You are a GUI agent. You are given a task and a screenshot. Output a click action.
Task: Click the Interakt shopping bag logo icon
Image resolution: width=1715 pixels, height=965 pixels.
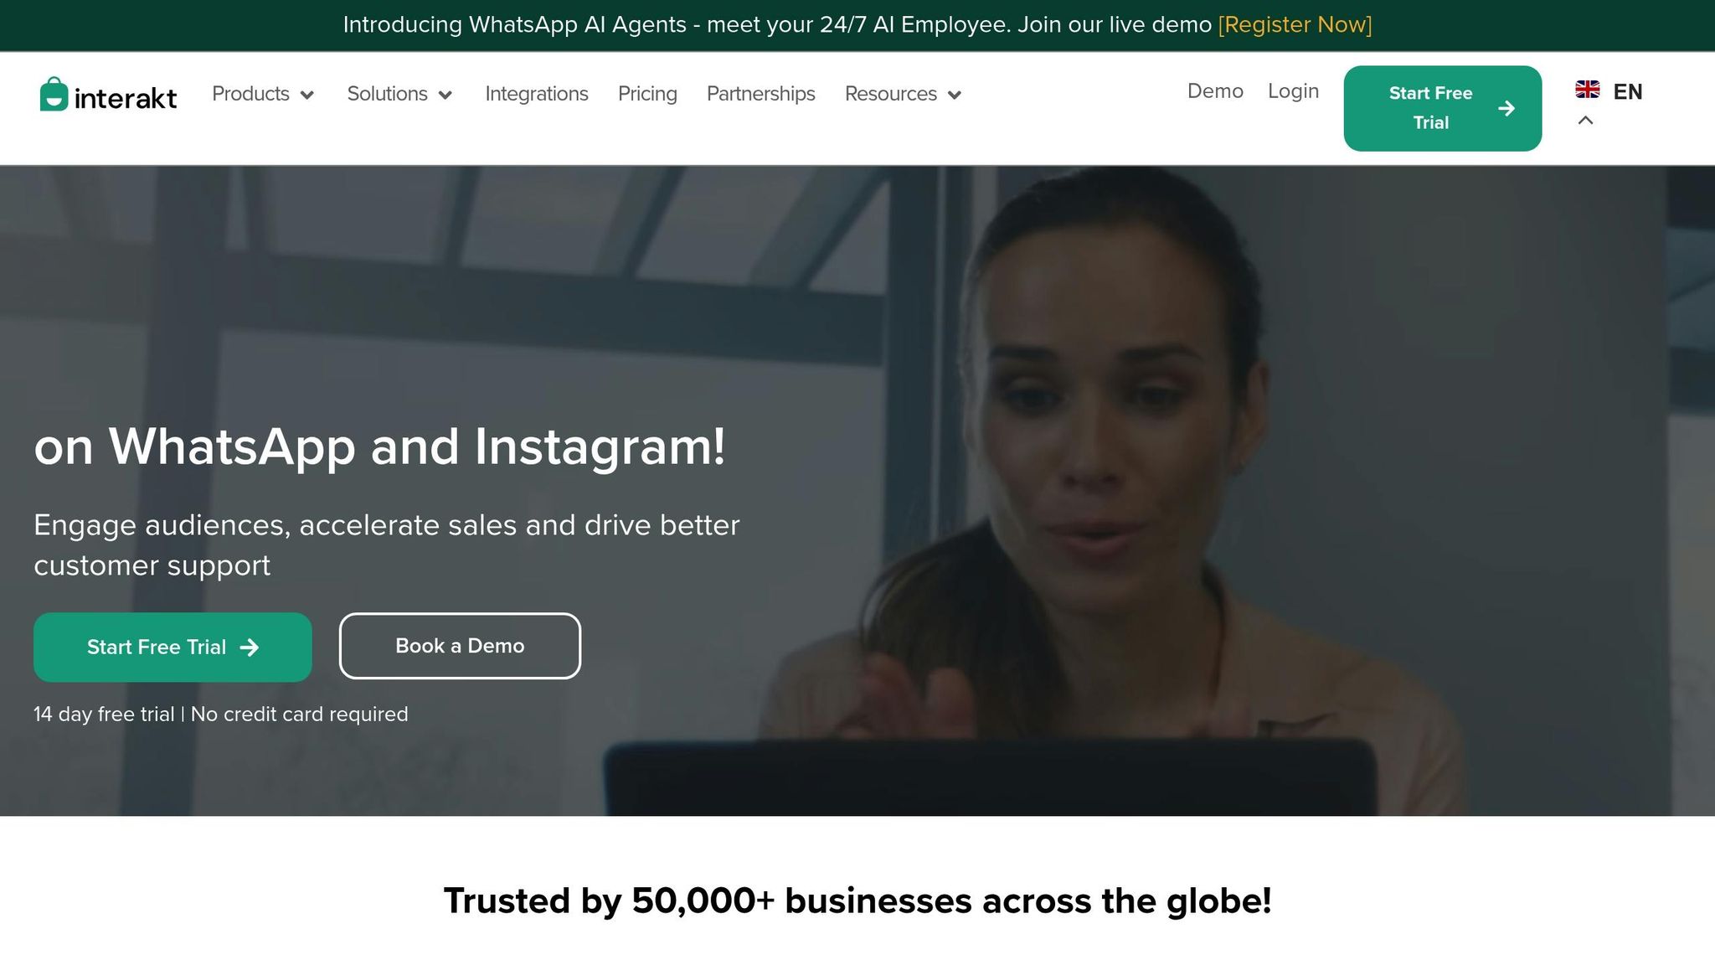coord(54,94)
